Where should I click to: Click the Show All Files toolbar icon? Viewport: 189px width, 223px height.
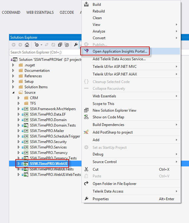[66, 45]
